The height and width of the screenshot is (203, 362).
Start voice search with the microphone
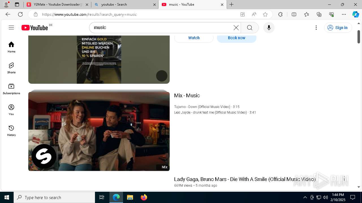pyautogui.click(x=269, y=28)
